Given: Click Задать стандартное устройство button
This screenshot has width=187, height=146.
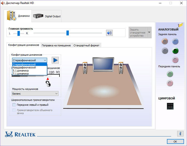Looking at the screenshot, I should [x=138, y=32].
